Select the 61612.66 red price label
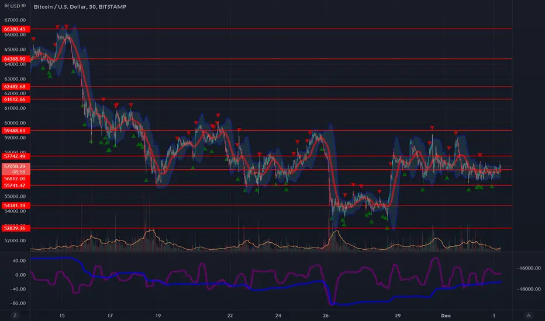Image resolution: width=545 pixels, height=321 pixels. [16, 99]
